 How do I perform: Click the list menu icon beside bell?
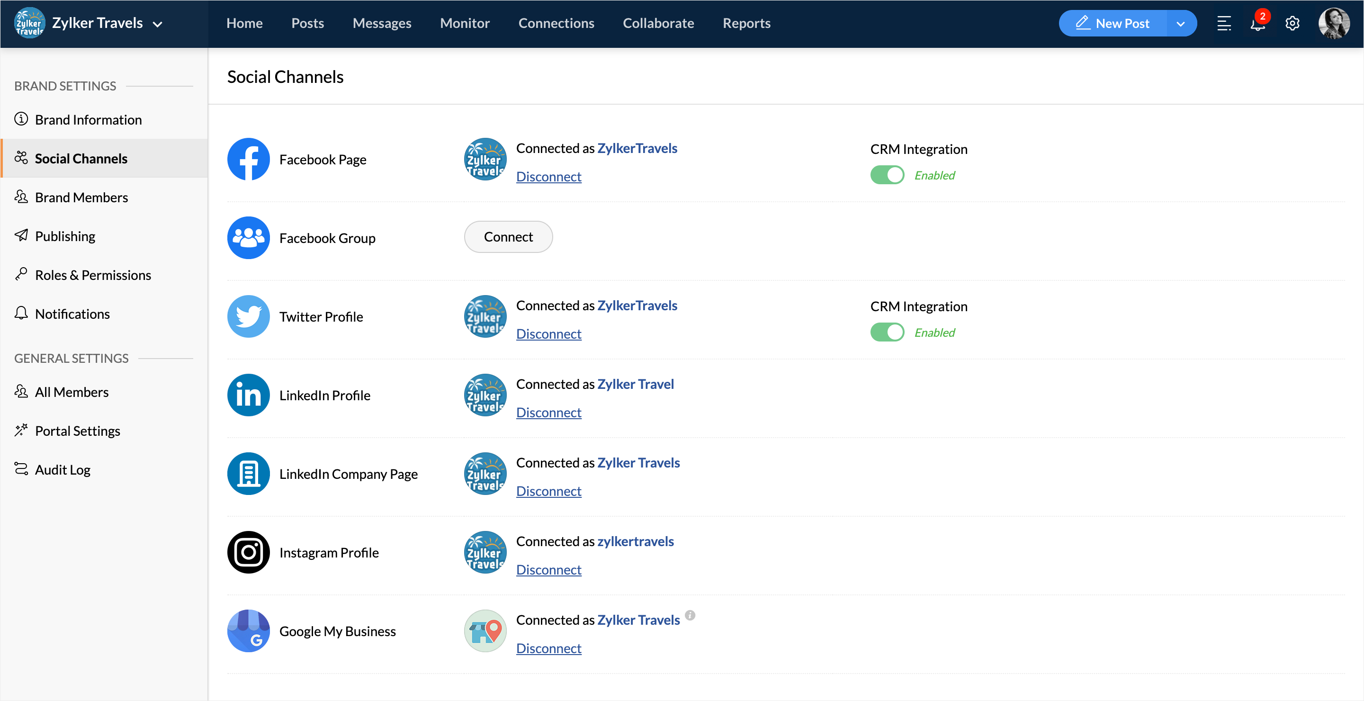click(1224, 24)
